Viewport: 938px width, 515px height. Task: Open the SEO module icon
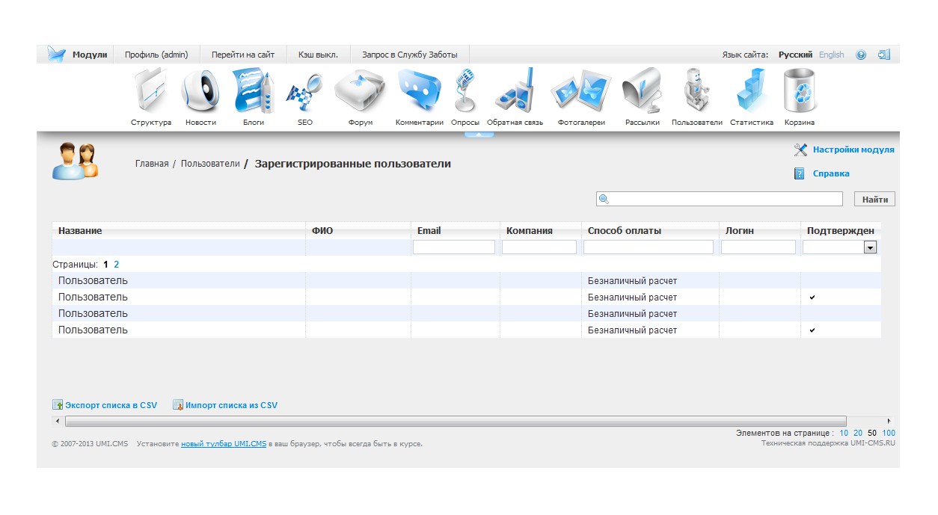[x=305, y=93]
